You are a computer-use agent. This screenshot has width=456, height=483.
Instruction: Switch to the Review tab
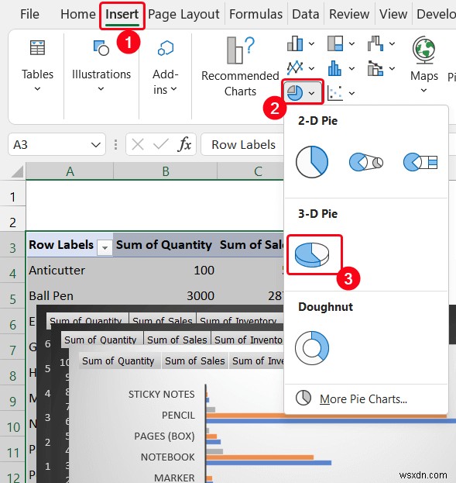coord(349,14)
